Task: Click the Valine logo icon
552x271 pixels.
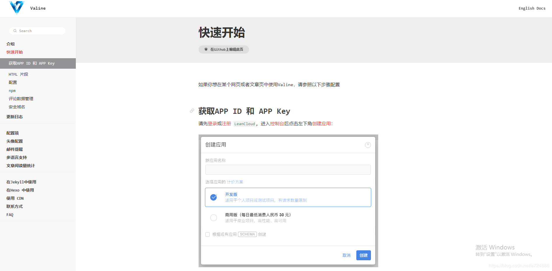Action: (x=17, y=8)
